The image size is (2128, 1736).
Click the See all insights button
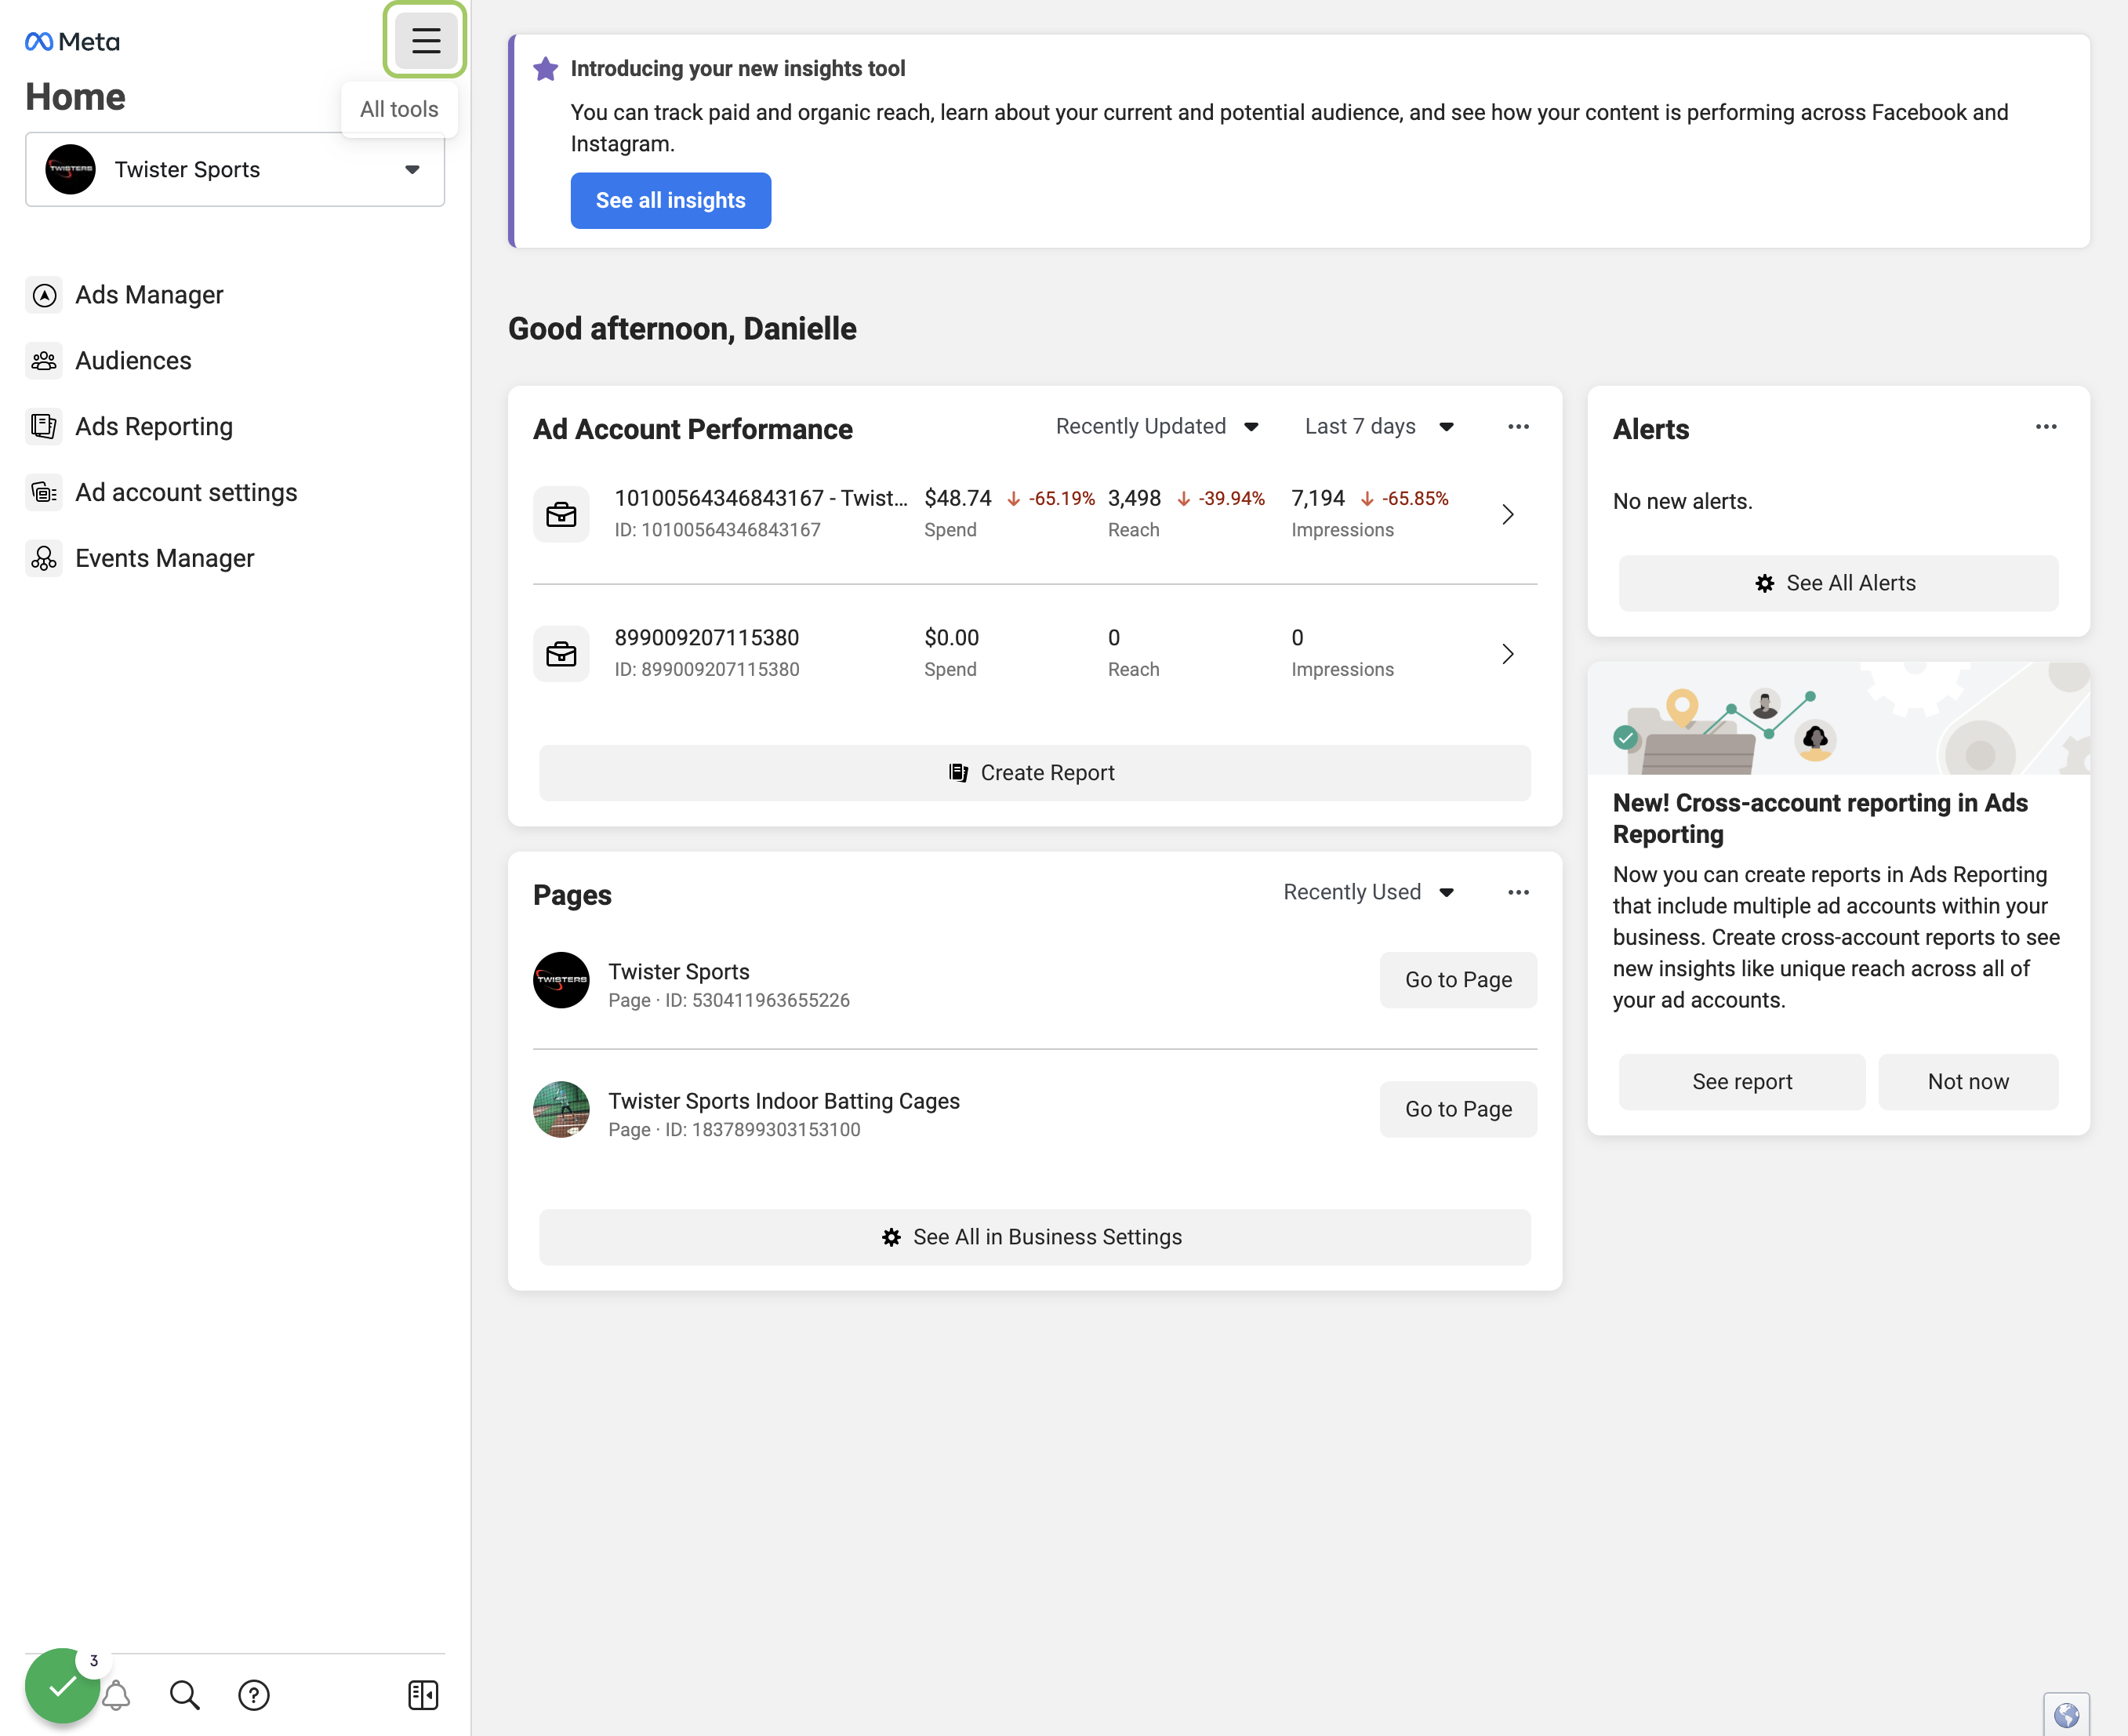pyautogui.click(x=670, y=200)
